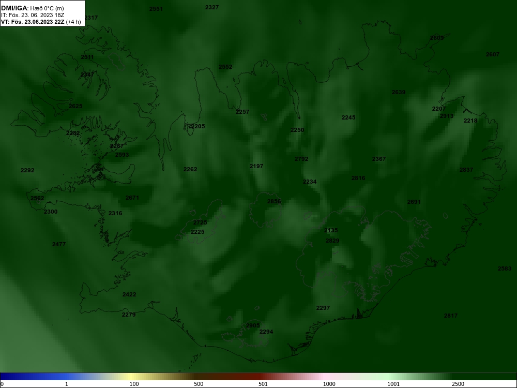Click the 2583 value at the east edge
The image size is (517, 388).
(505, 269)
